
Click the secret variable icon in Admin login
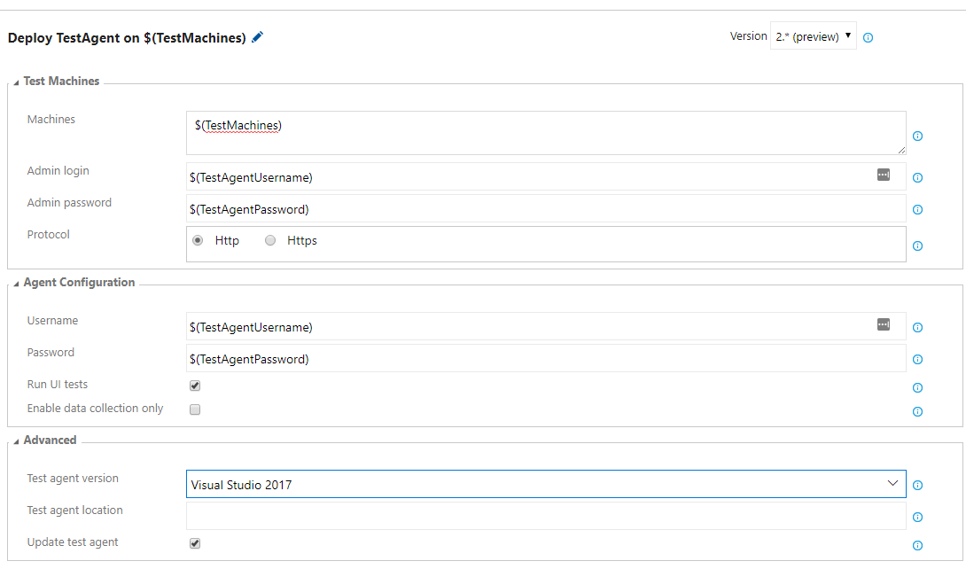tap(883, 175)
